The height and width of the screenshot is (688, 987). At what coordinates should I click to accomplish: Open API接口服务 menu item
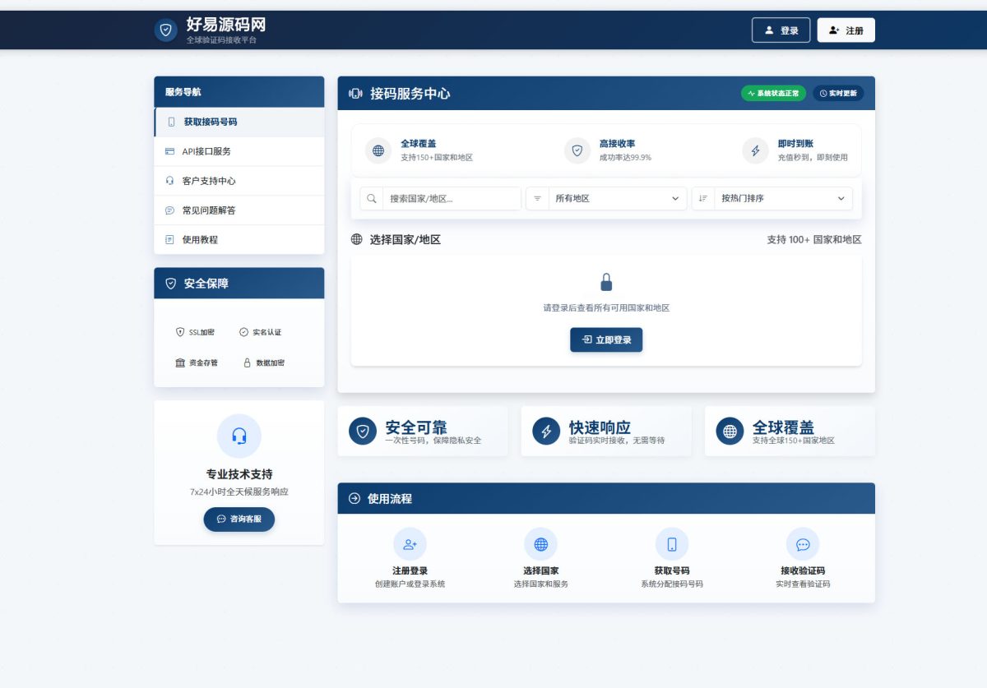239,151
